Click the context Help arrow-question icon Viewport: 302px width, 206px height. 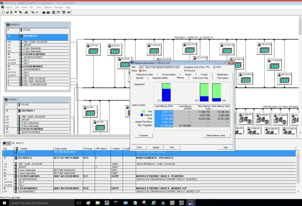(x=69, y=12)
